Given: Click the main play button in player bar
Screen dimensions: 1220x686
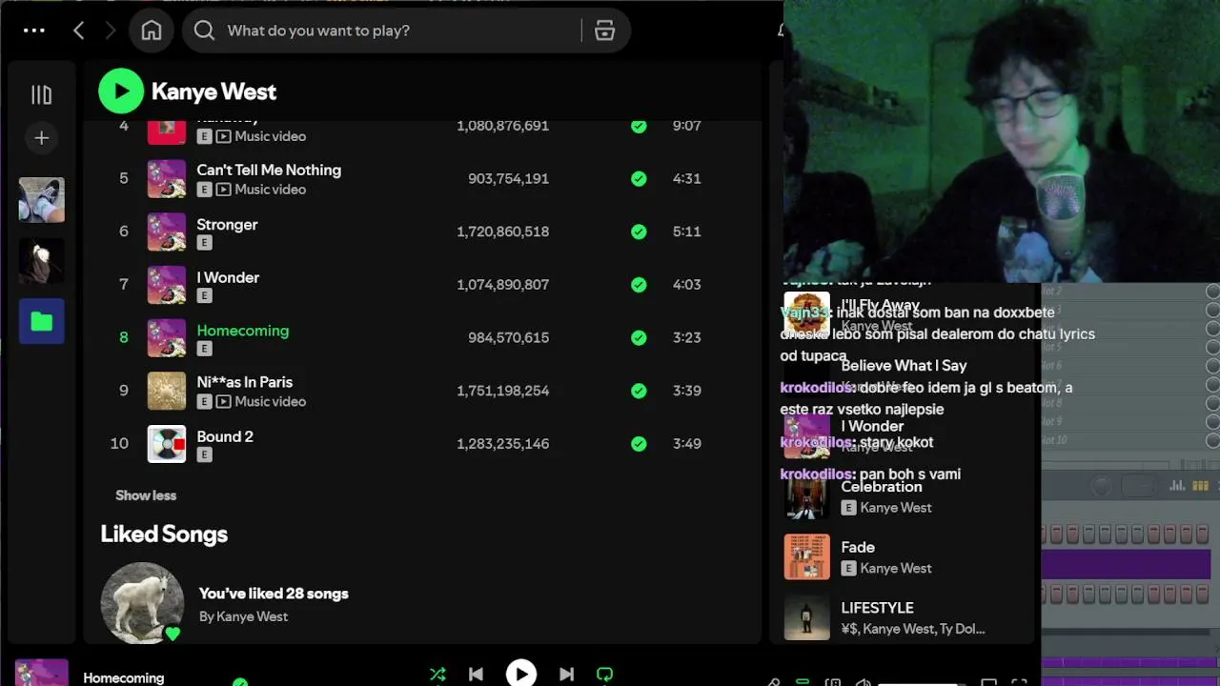Looking at the screenshot, I should tap(520, 674).
